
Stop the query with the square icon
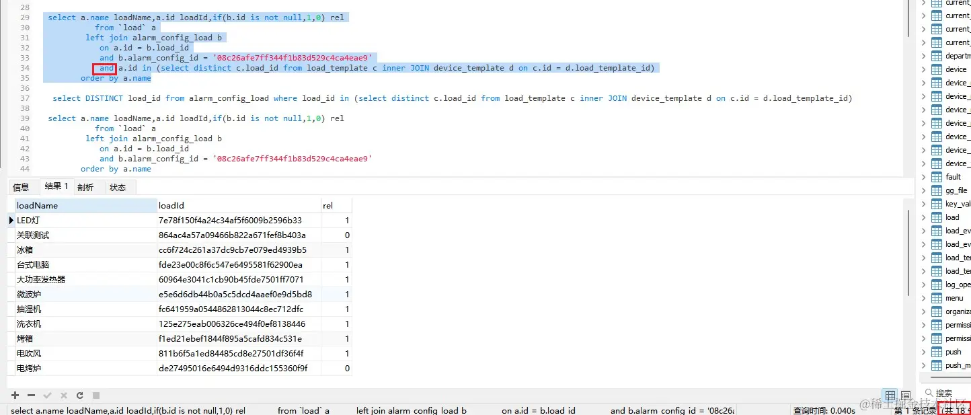pos(96,395)
